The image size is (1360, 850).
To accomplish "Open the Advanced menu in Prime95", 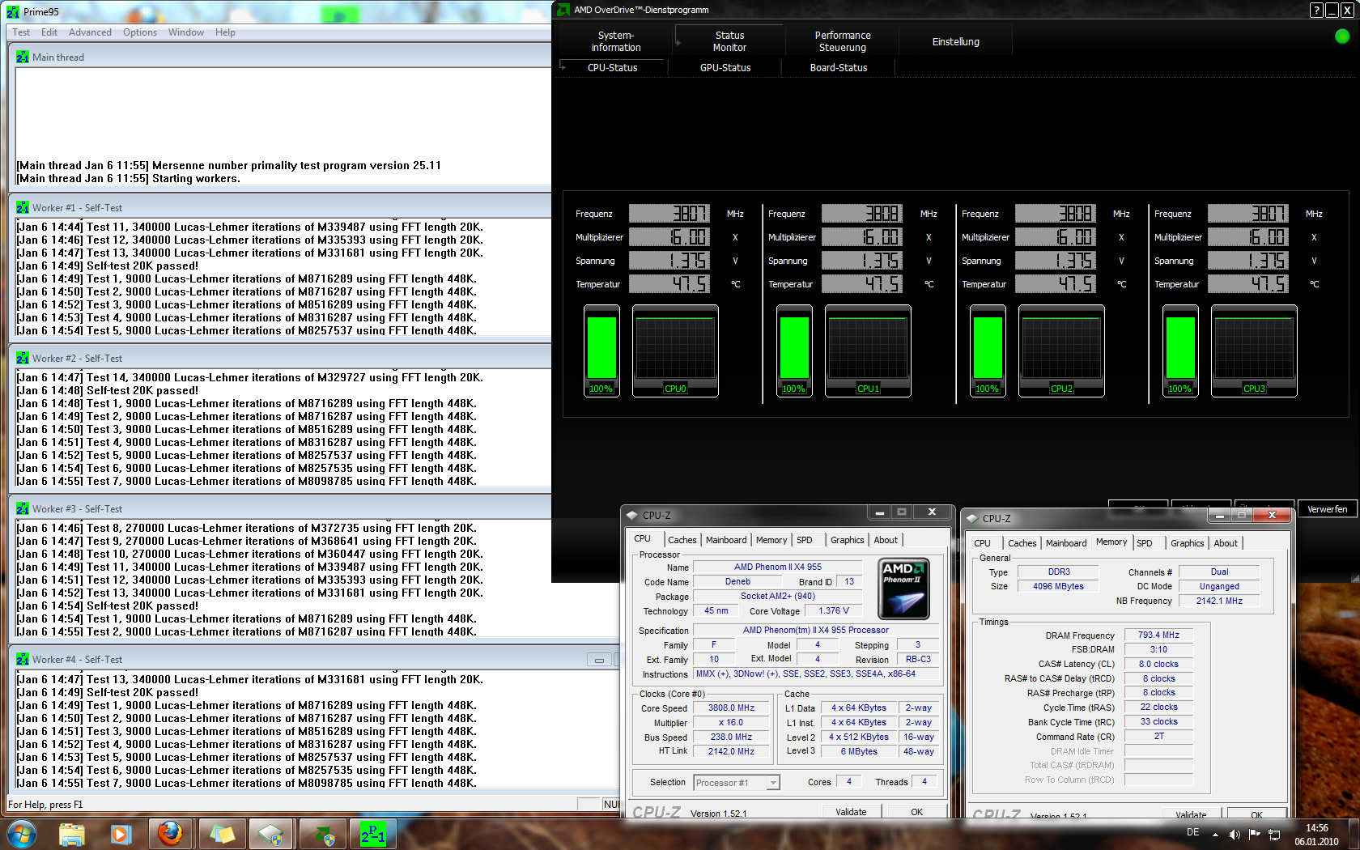I will point(90,32).
